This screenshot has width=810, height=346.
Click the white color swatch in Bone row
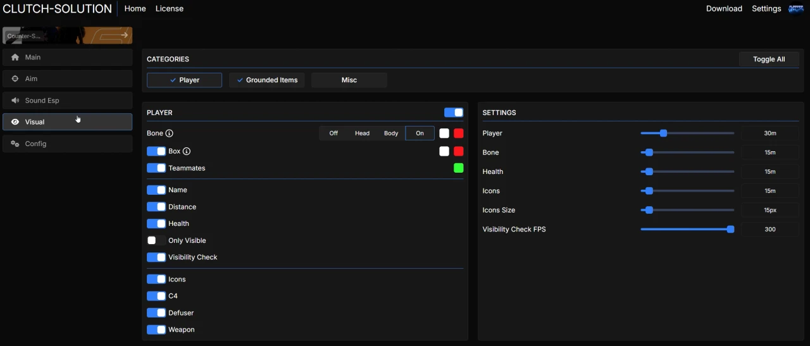[x=444, y=133]
